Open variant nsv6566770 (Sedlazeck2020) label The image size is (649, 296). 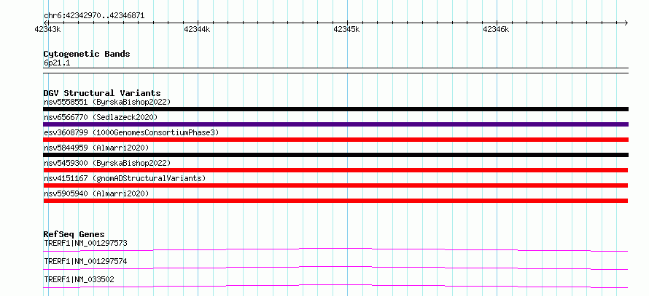[x=101, y=117]
